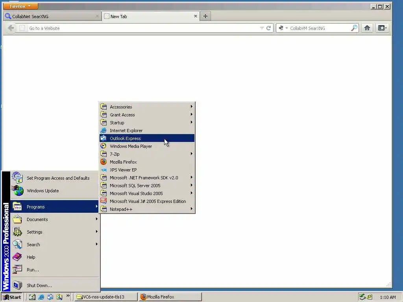
Task: Click the XPS Viewer EP icon
Action: tap(104, 170)
